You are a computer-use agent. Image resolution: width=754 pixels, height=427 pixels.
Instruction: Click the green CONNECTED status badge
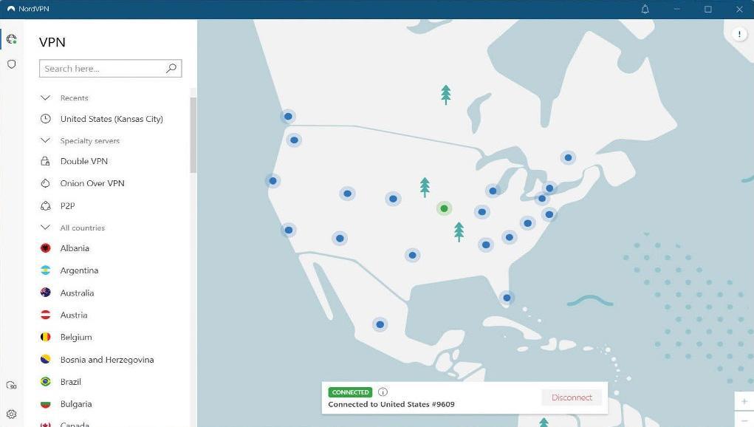(x=350, y=392)
